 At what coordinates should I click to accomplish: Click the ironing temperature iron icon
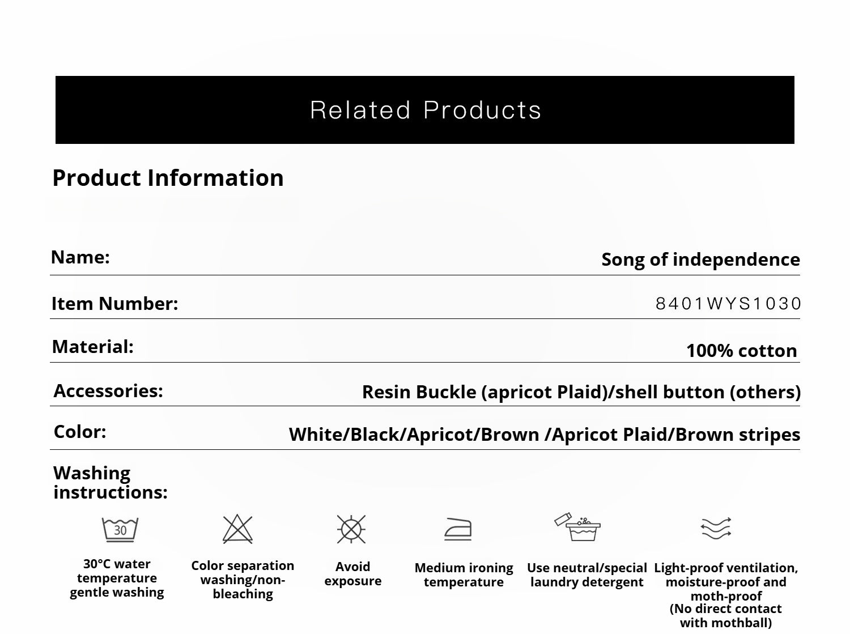(458, 529)
